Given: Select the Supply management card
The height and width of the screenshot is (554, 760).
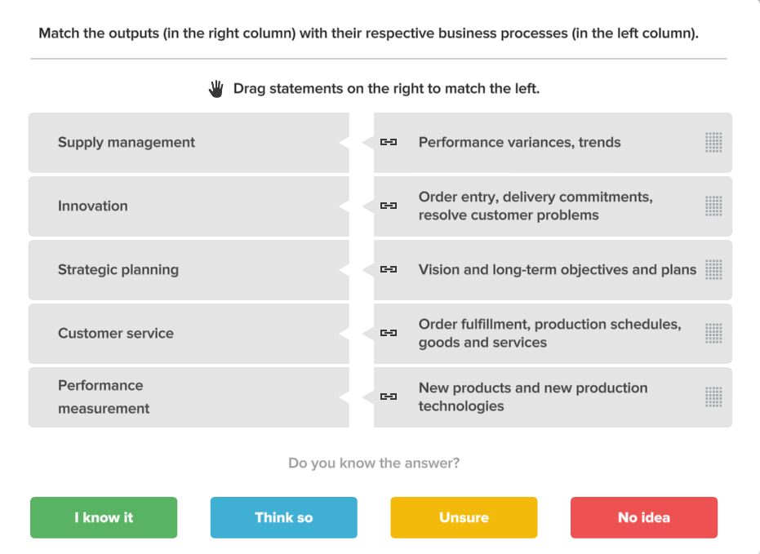Looking at the screenshot, I should 188,142.
